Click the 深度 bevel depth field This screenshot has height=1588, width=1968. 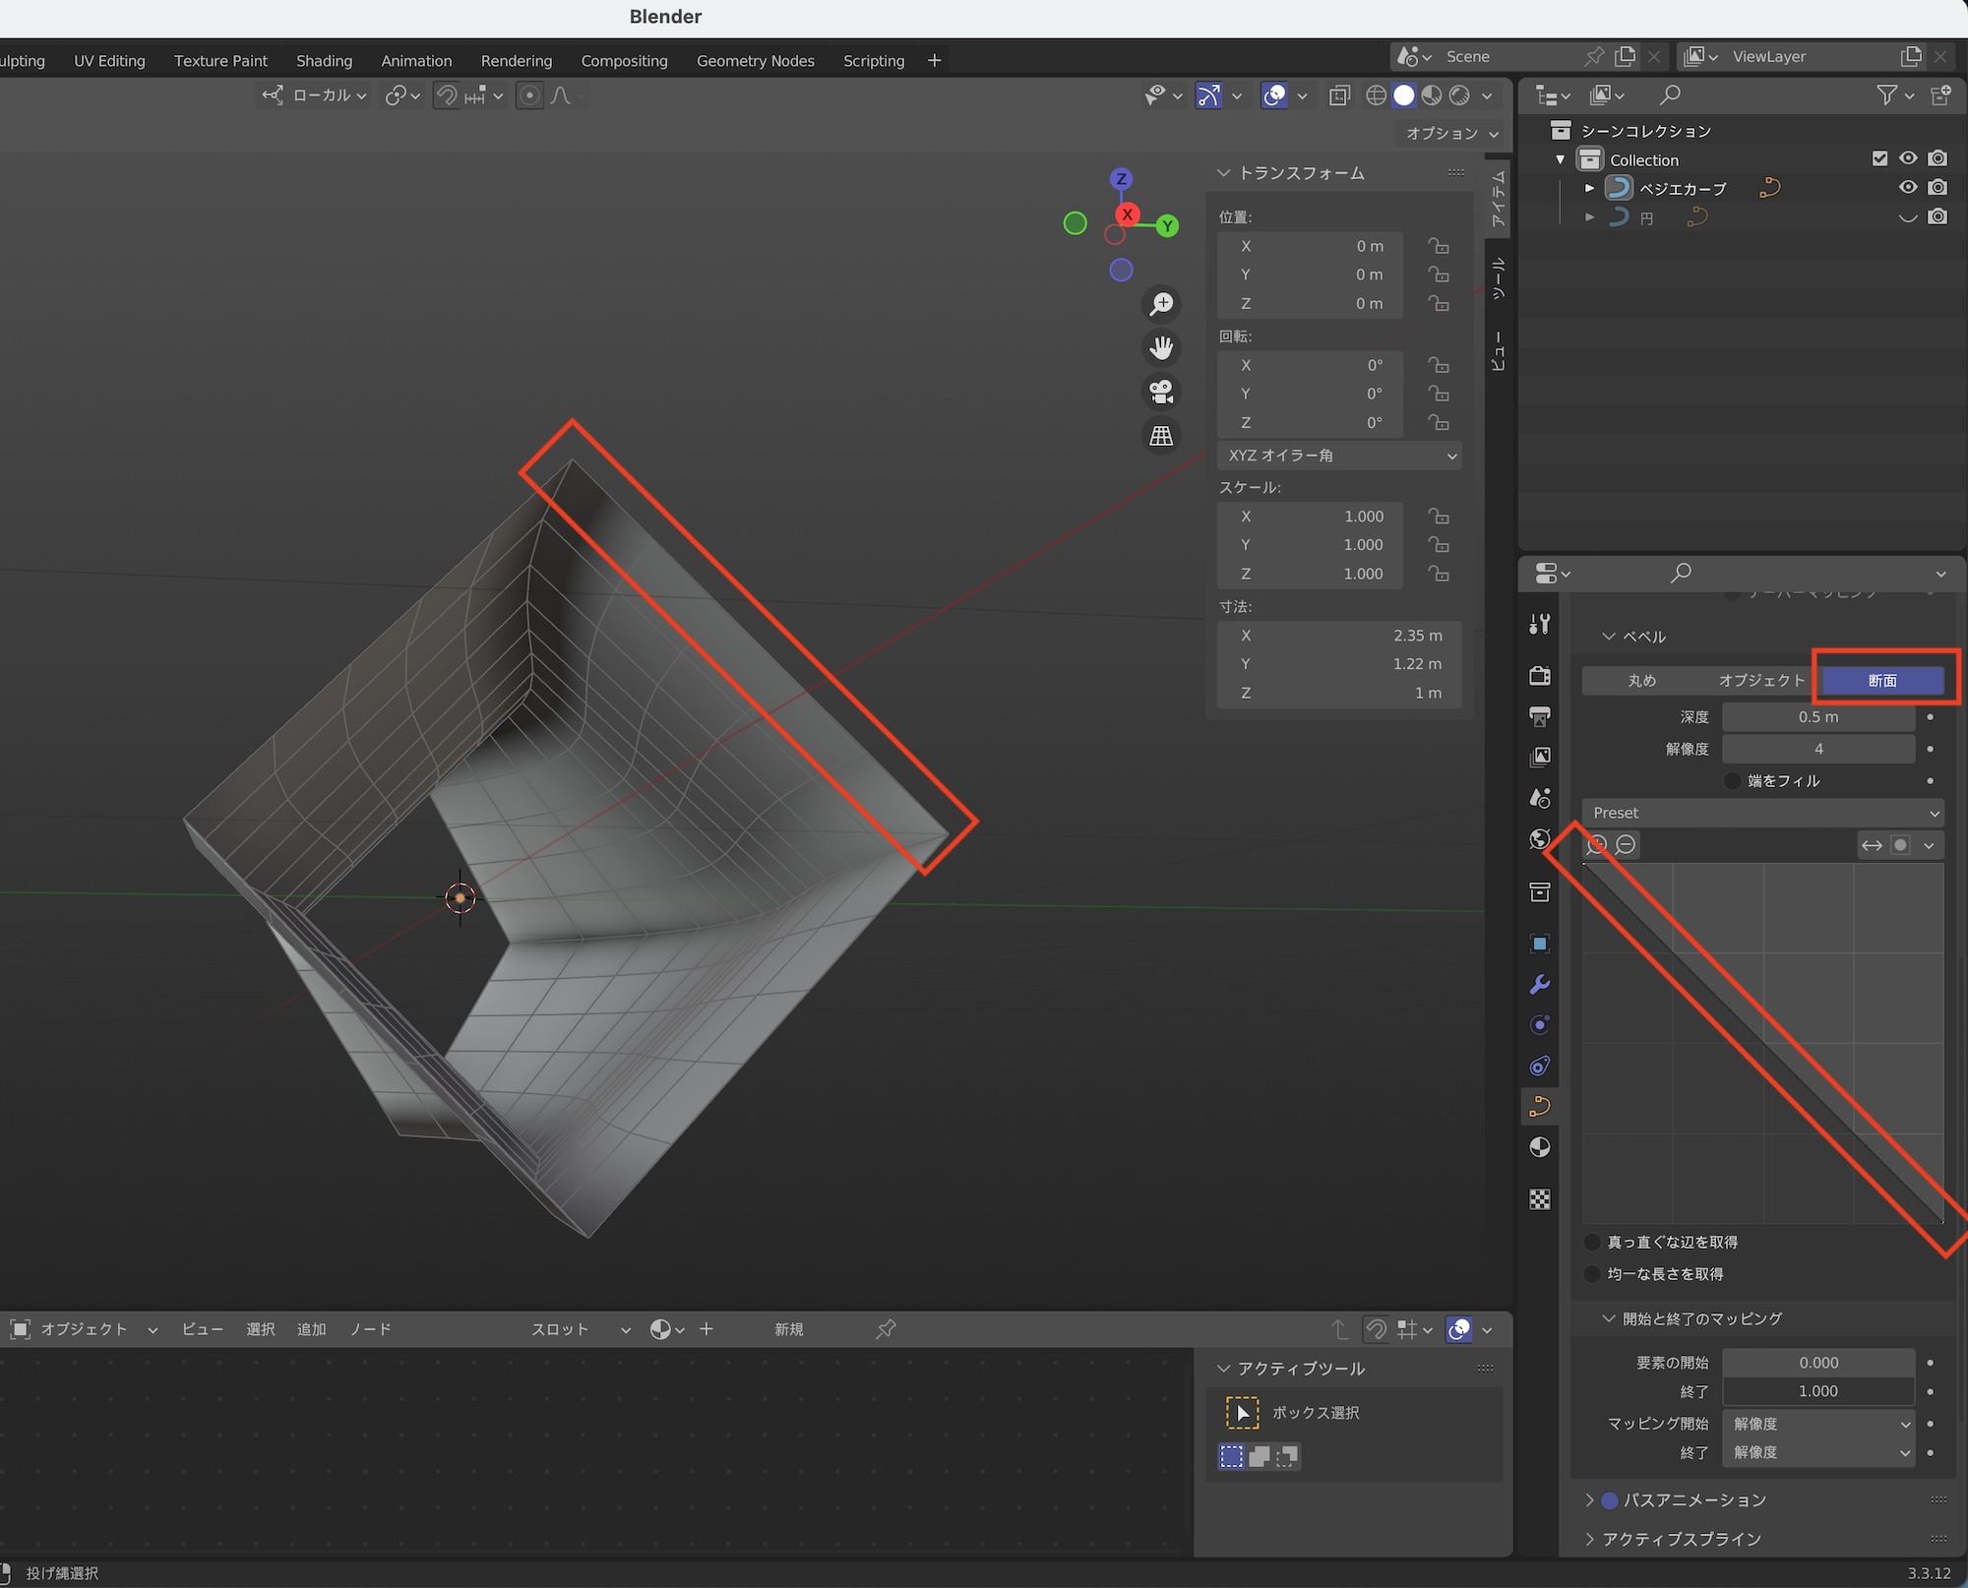[x=1817, y=717]
